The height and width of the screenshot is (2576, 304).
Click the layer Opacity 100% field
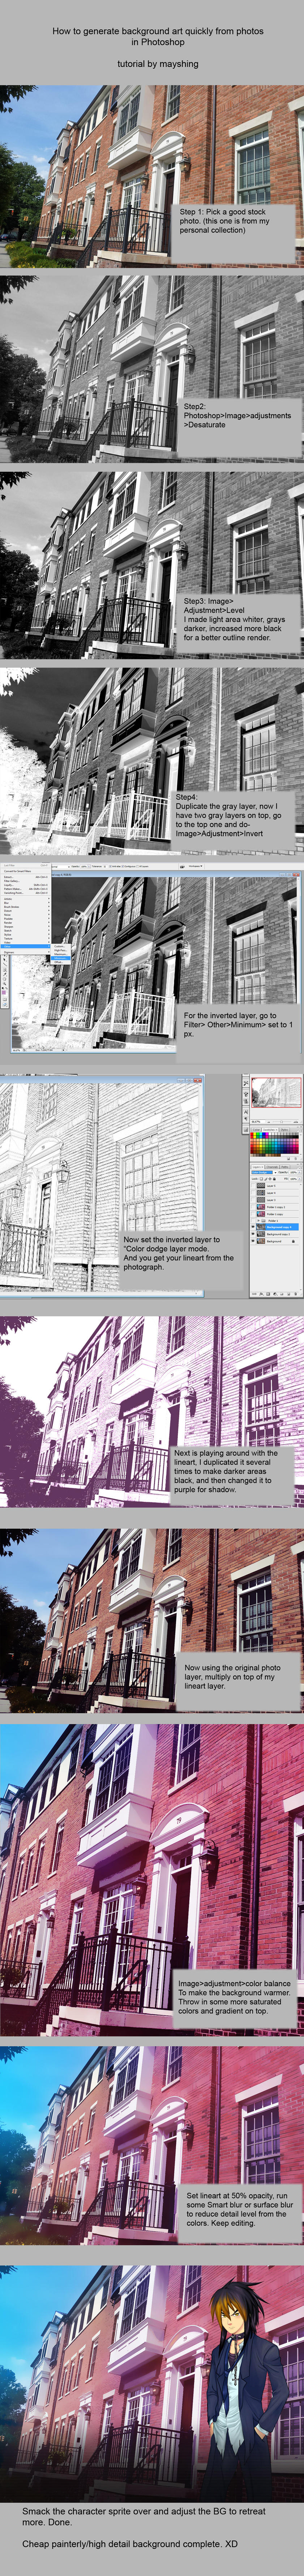293,1173
